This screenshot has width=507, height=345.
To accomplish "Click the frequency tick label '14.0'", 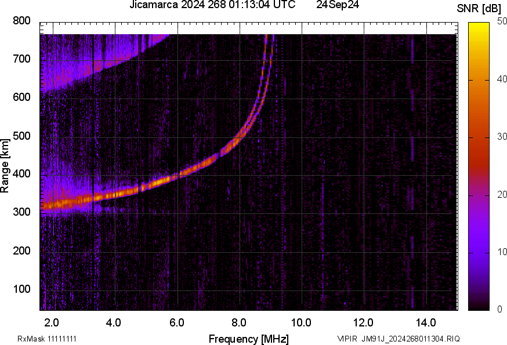I will (x=426, y=323).
